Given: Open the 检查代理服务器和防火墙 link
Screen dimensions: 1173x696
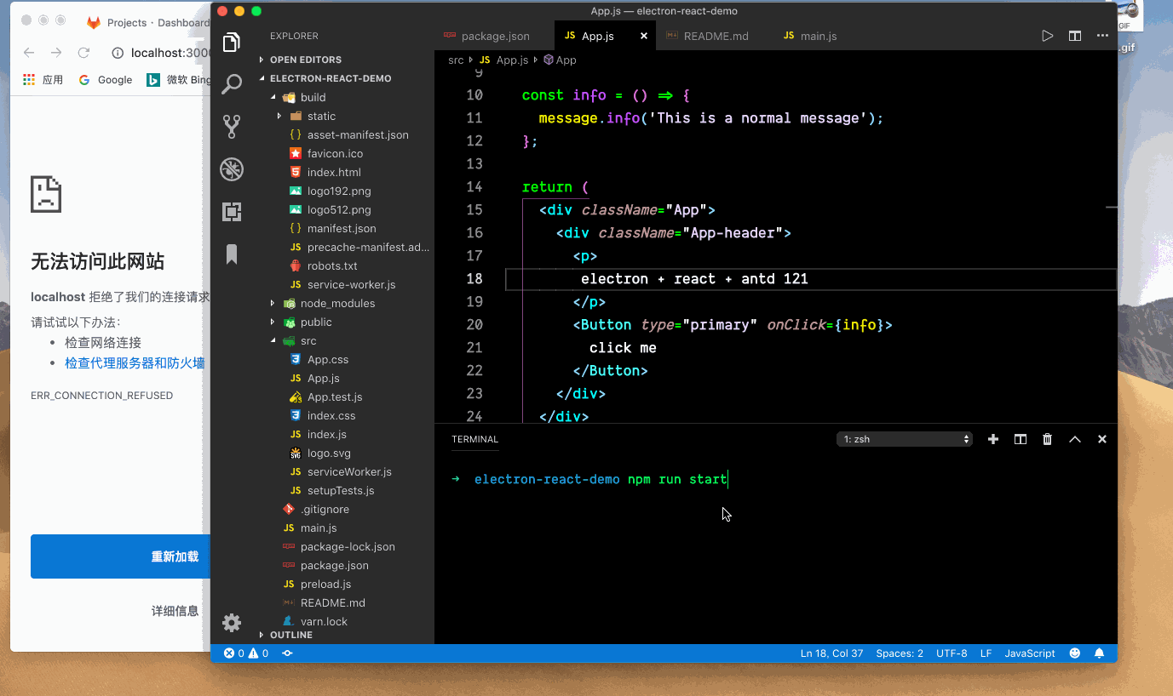Looking at the screenshot, I should (135, 362).
